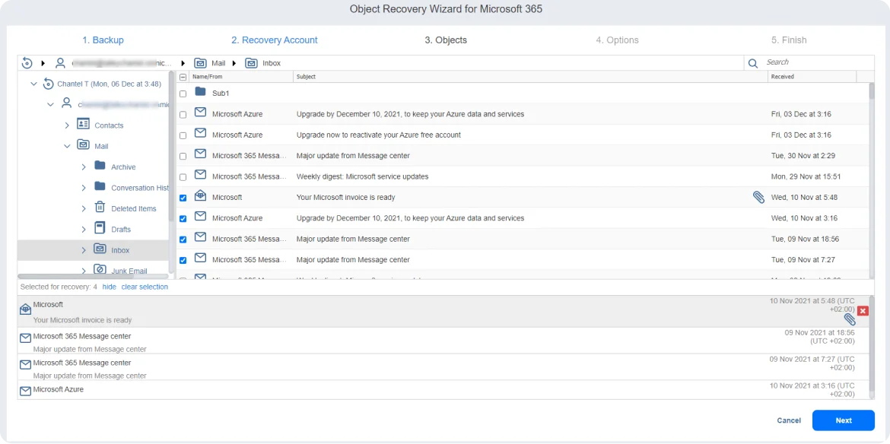Click the recovery point icon in breadcrumb
Image resolution: width=890 pixels, height=444 pixels.
pyautogui.click(x=27, y=63)
